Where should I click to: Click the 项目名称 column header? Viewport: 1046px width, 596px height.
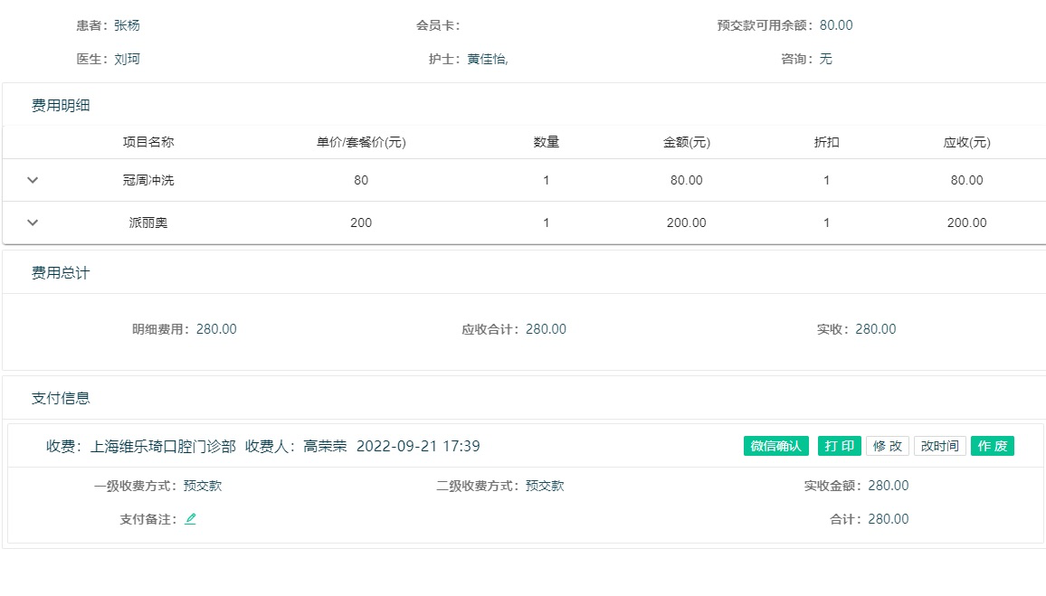148,142
